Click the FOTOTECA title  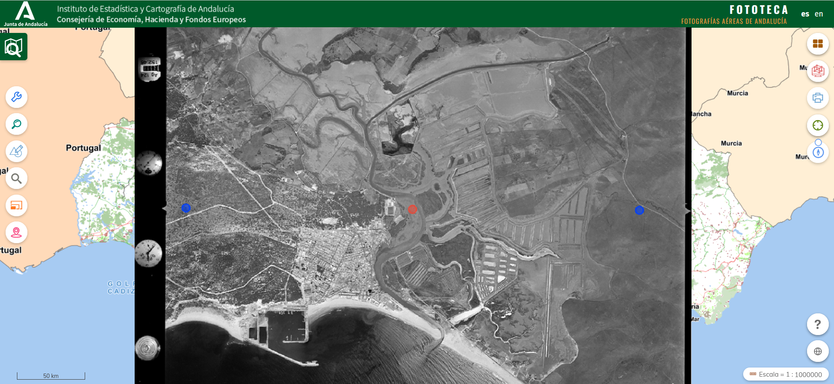[x=759, y=10]
